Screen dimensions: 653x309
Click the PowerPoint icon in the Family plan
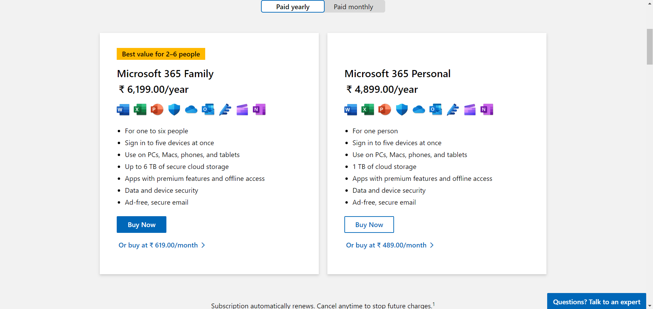point(157,109)
